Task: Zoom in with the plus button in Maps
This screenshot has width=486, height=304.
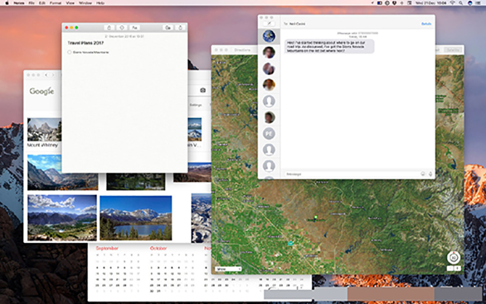Action: [457, 268]
